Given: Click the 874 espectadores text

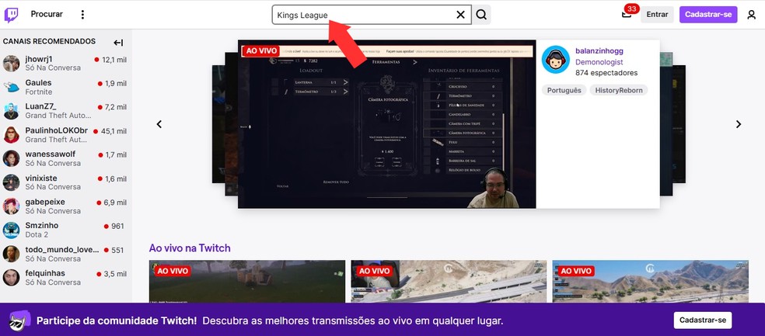Looking at the screenshot, I should tap(606, 73).
